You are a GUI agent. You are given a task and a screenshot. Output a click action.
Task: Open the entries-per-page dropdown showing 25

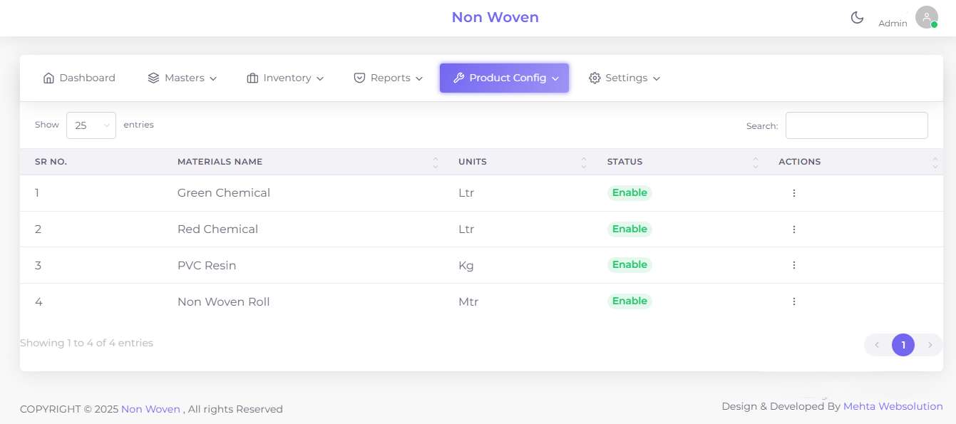tap(91, 125)
